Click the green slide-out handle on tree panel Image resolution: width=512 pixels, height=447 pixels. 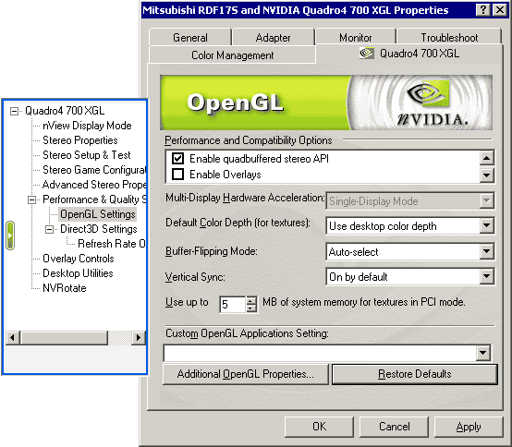(x=10, y=236)
